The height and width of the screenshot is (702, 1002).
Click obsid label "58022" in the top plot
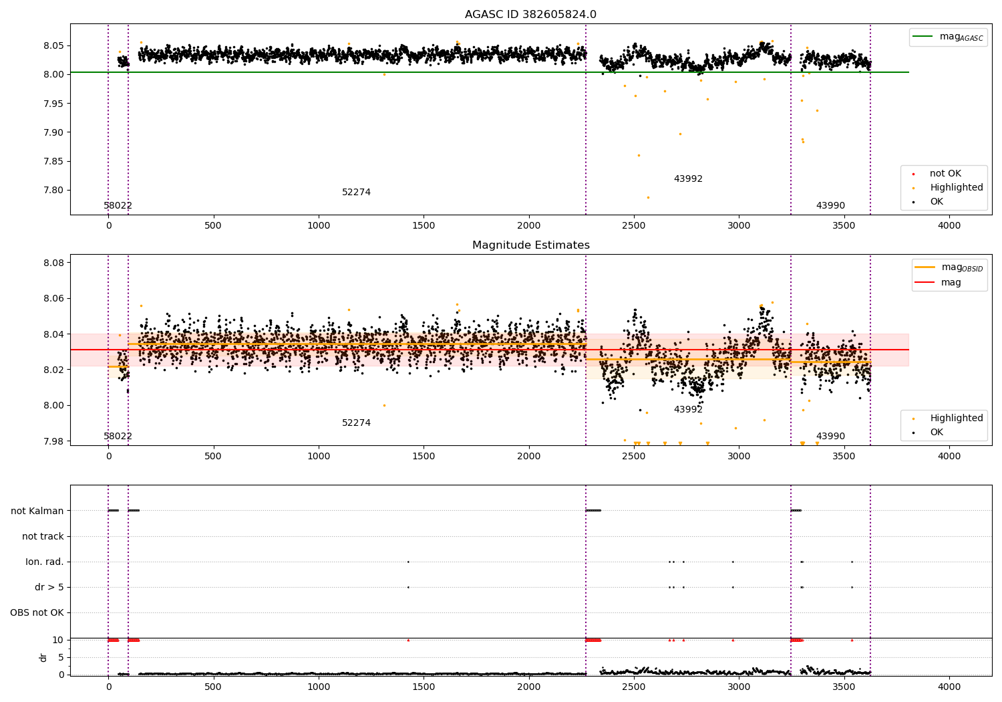click(x=118, y=206)
